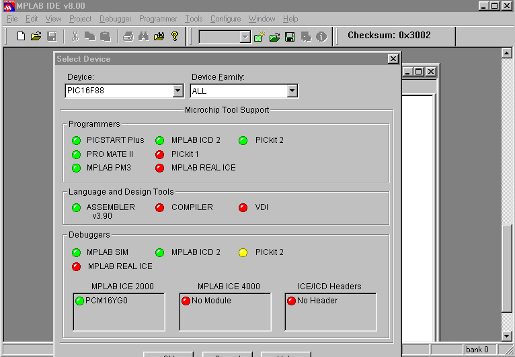Viewport: 515px width, 357px height.
Task: Click the New File toolbar icon
Action: tap(21, 36)
